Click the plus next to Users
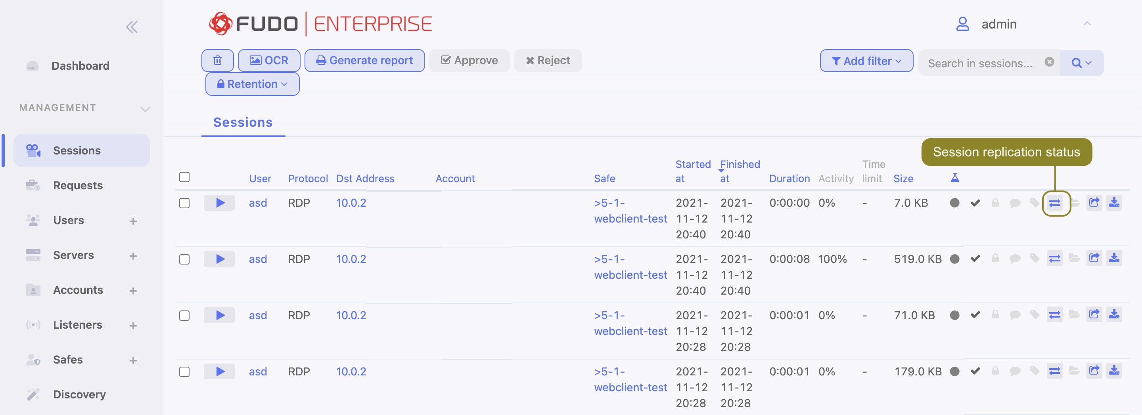This screenshot has width=1142, height=415. [x=133, y=221]
